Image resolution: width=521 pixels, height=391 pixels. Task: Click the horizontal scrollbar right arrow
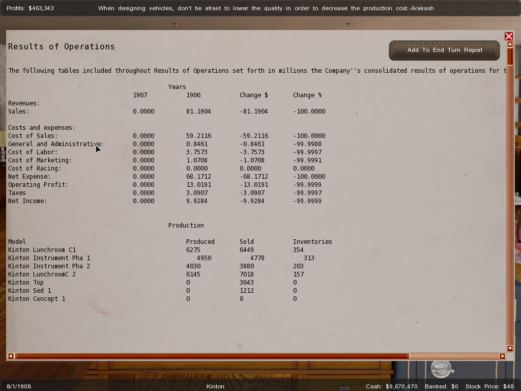[x=502, y=356]
